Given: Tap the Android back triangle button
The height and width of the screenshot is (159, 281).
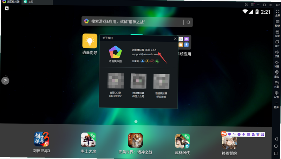Looking at the screenshot, I should [x=276, y=139].
